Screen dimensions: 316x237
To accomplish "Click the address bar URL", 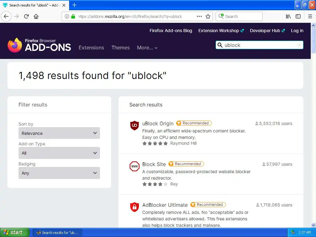I will 130,16.
